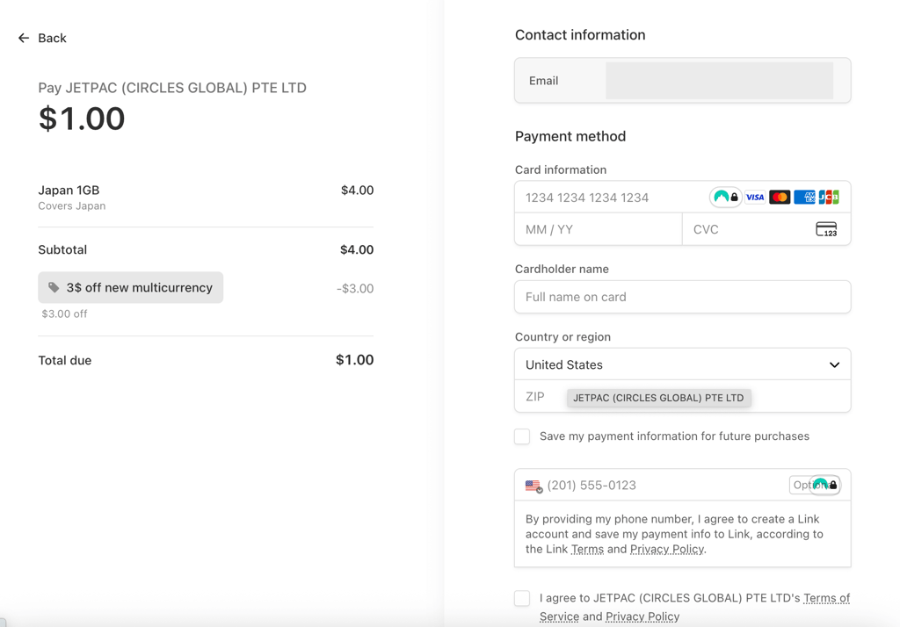Click the American Express logo
The image size is (900, 627).
pos(804,198)
